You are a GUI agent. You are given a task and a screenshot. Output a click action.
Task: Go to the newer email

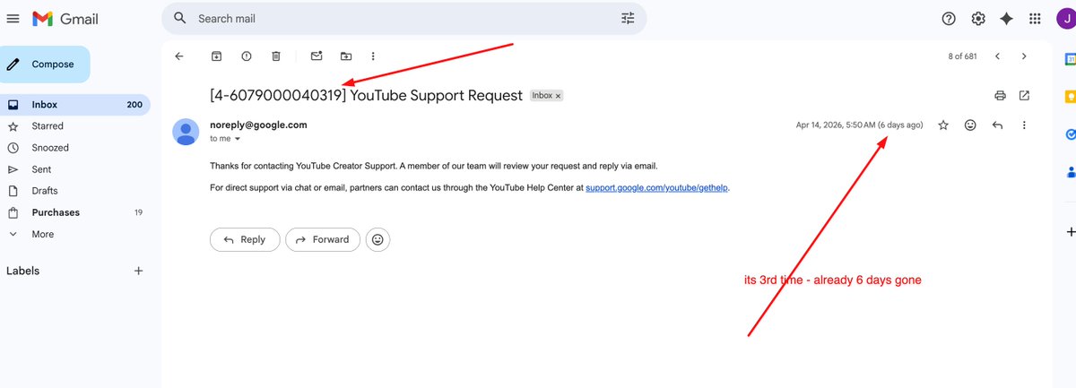pyautogui.click(x=997, y=56)
